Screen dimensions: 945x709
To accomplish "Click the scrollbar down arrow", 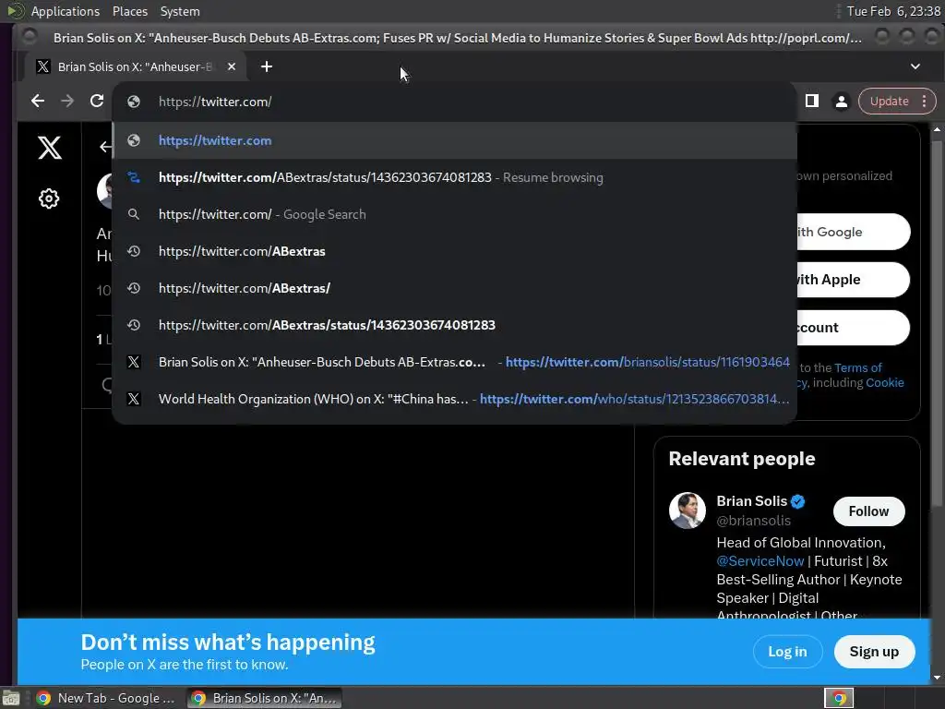I will [938, 677].
